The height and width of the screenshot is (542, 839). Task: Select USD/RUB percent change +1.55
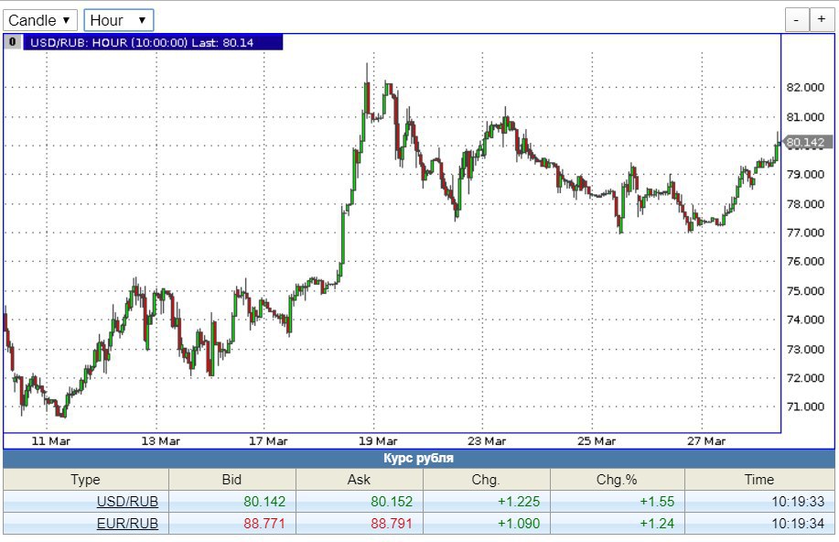[657, 502]
